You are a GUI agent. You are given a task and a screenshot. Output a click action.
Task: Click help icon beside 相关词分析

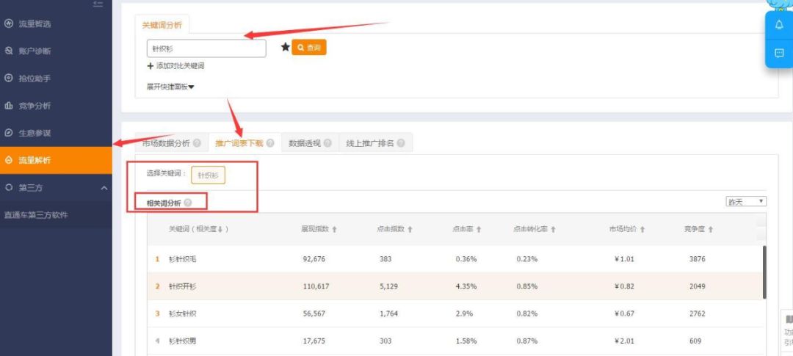point(188,203)
